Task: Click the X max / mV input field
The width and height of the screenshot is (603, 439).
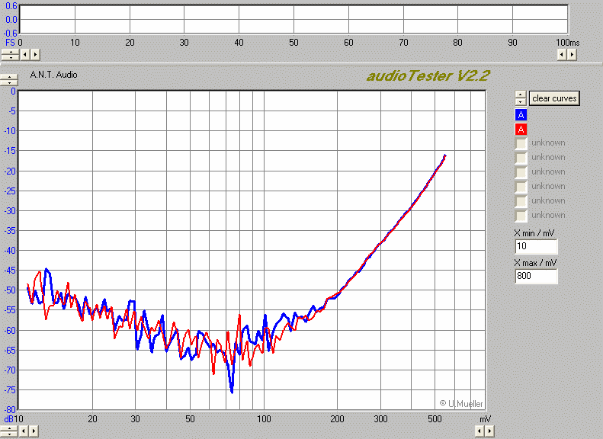Action: click(536, 276)
